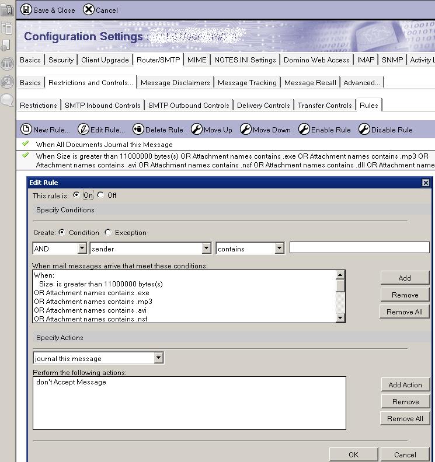Open the contains comparison dropdown
This screenshot has width=435, height=462.
279,248
